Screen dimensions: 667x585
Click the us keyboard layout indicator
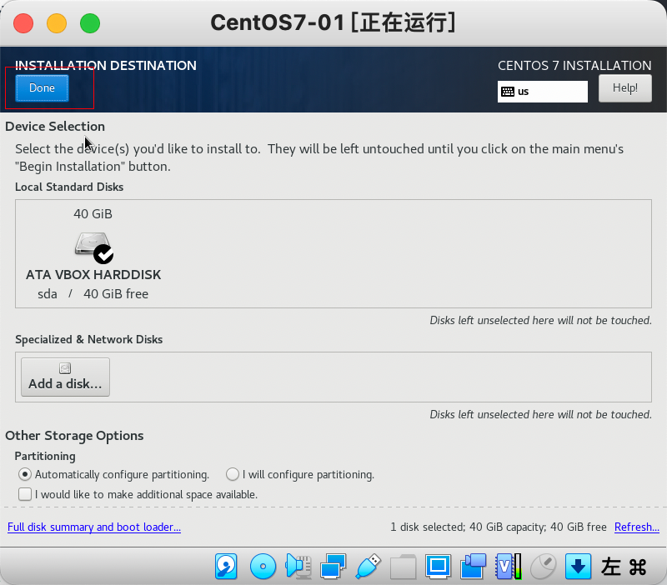click(x=543, y=92)
